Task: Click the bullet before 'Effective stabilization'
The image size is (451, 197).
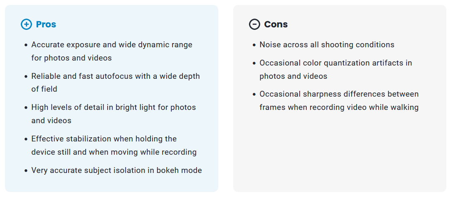Action: coord(26,139)
